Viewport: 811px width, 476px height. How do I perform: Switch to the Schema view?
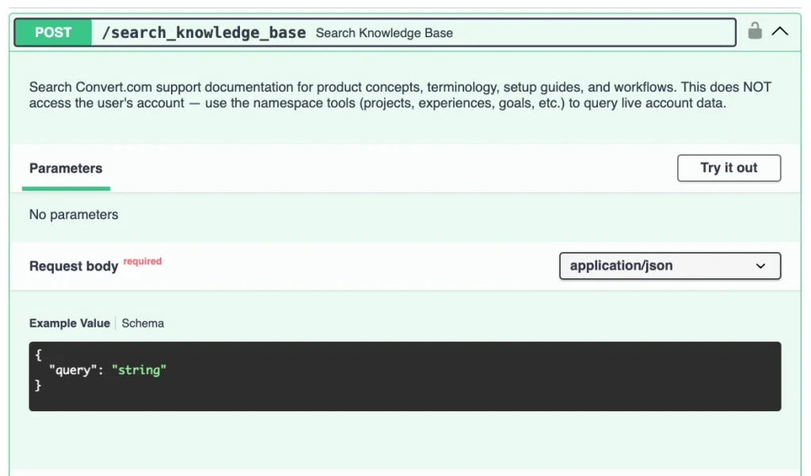[143, 323]
